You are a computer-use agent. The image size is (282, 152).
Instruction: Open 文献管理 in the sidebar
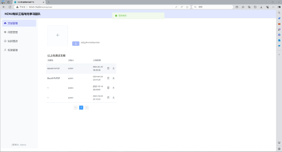click(x=13, y=23)
